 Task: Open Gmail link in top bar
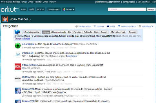click(x=45, y=2)
